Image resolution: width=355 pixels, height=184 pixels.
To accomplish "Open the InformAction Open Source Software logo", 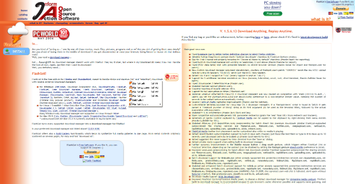I will [x=56, y=11].
